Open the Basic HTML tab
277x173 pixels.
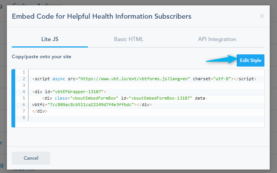tap(129, 39)
